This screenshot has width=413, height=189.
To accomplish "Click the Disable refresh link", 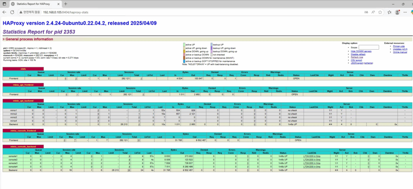I will [358, 54].
